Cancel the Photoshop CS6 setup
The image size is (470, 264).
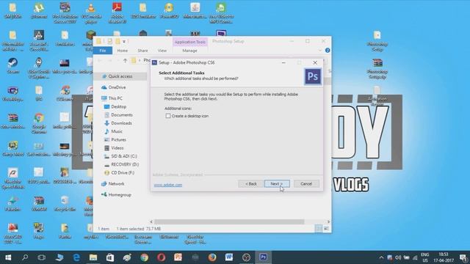[306, 184]
